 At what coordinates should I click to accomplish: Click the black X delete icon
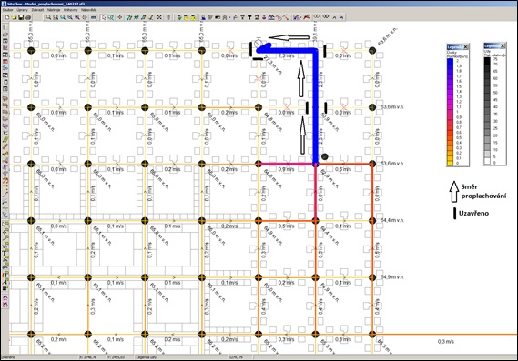click(159, 17)
